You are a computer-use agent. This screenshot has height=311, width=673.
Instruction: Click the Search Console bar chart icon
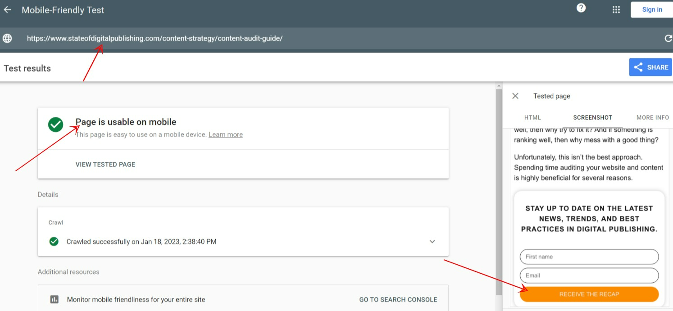tap(55, 299)
